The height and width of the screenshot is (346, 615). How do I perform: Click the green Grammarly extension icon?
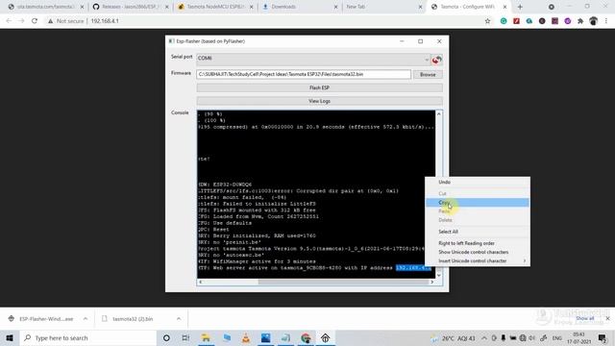point(504,21)
